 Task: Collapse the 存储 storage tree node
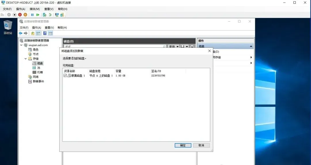[x=26, y=59]
